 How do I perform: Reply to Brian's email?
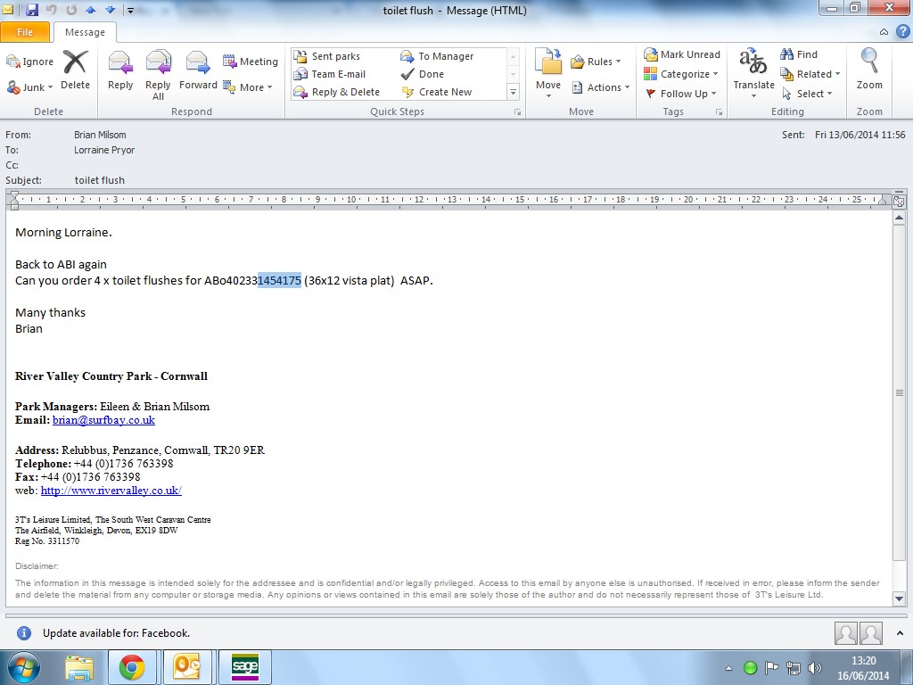(x=120, y=70)
